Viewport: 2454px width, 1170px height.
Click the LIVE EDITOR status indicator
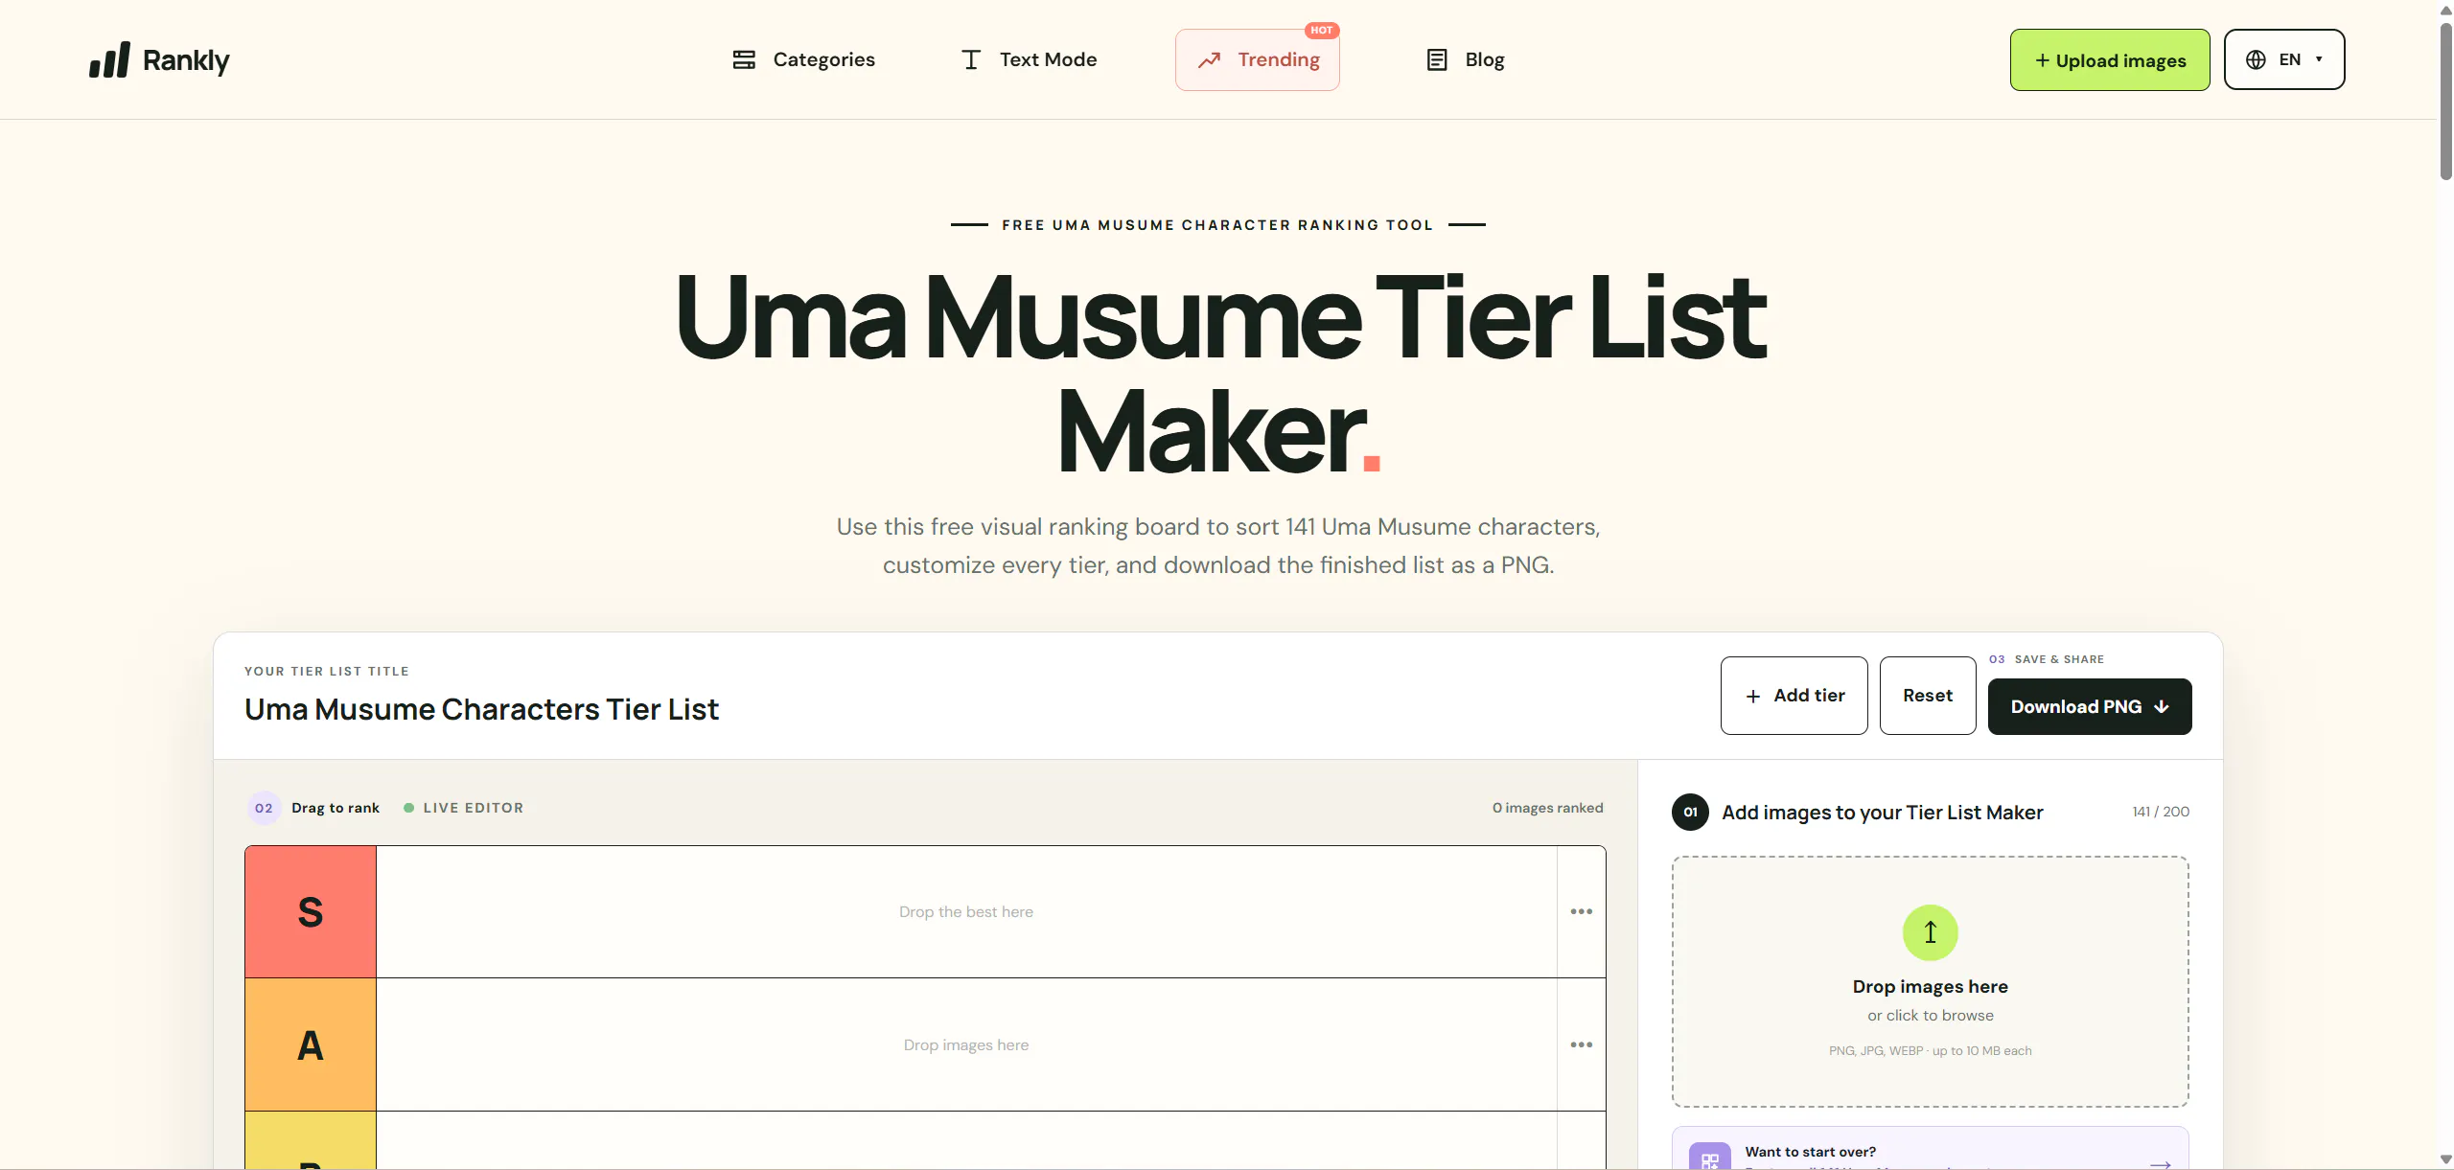click(x=464, y=809)
